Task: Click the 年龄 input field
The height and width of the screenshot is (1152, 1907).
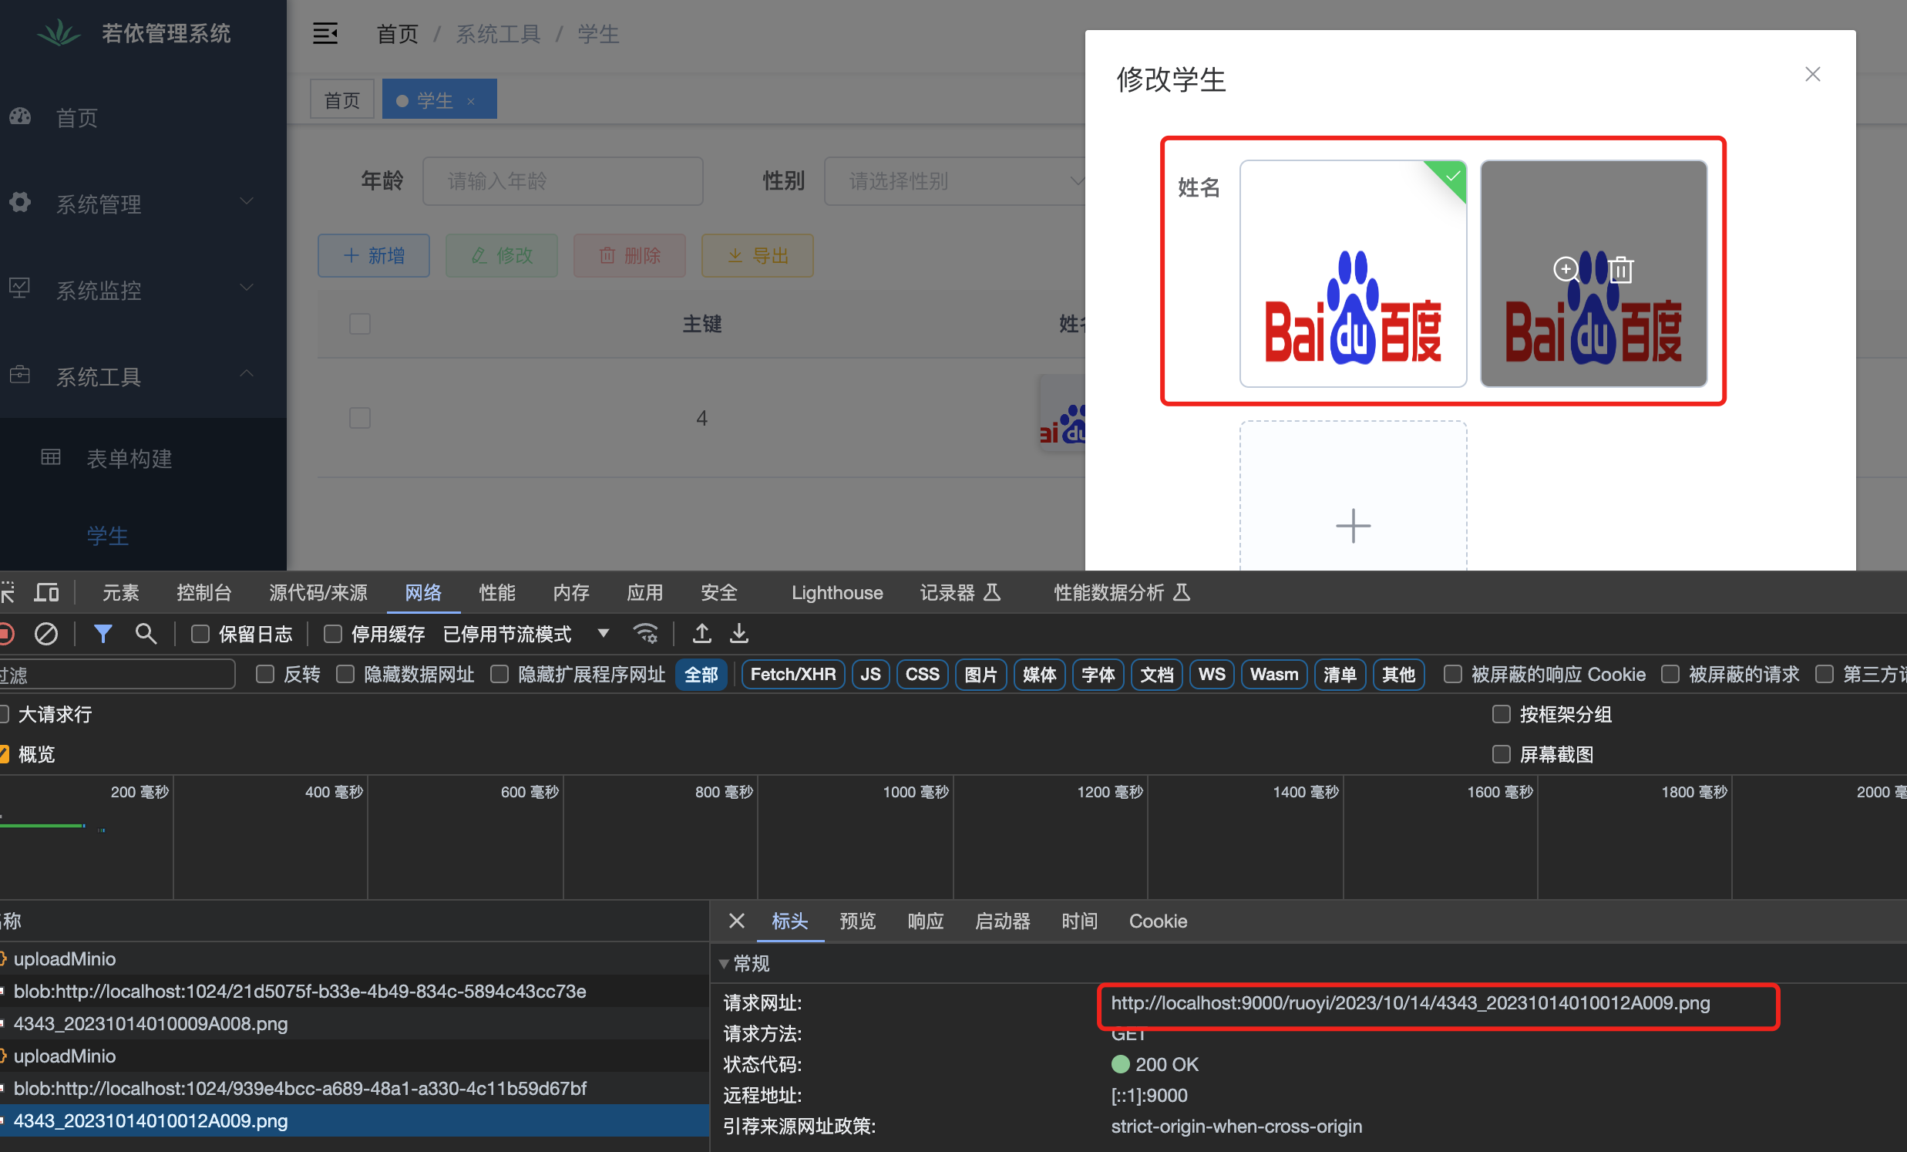Action: (563, 181)
